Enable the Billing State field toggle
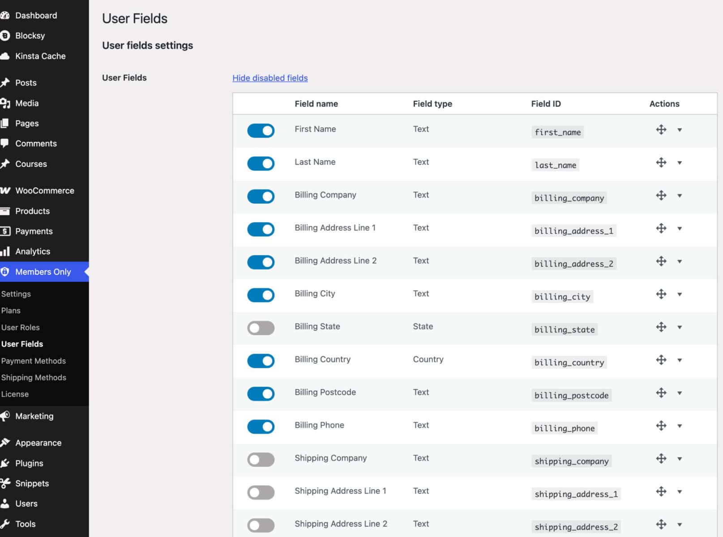The image size is (723, 537). point(261,328)
